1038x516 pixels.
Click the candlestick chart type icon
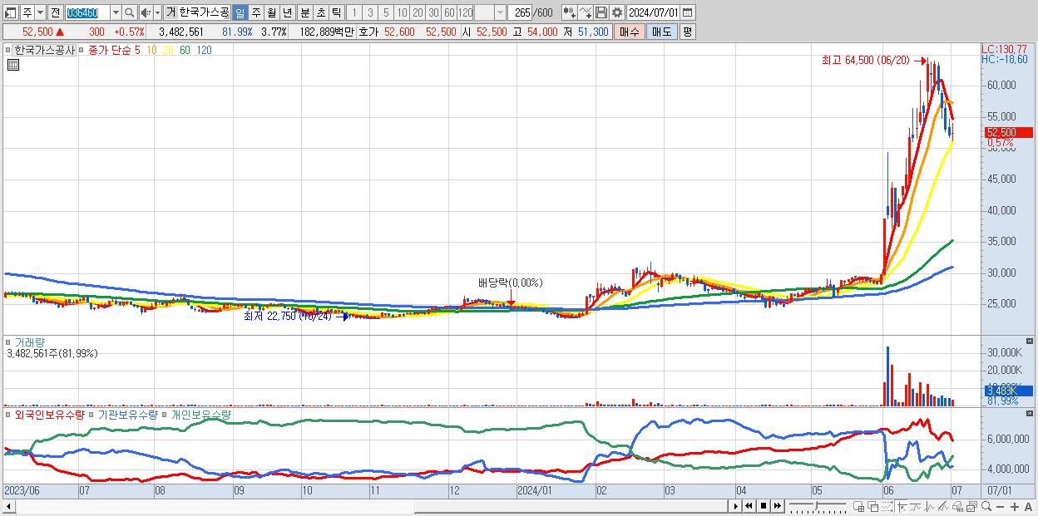[569, 12]
